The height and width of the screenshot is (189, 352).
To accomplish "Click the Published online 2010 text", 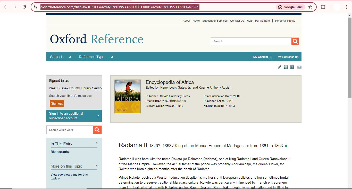I will pos(219,101).
